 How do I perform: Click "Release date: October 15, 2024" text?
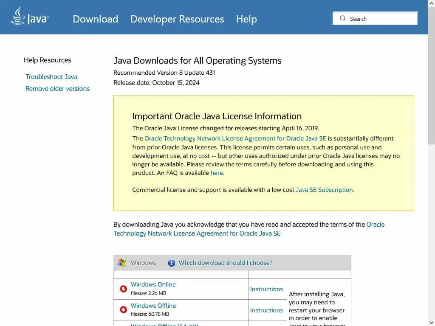pos(156,83)
